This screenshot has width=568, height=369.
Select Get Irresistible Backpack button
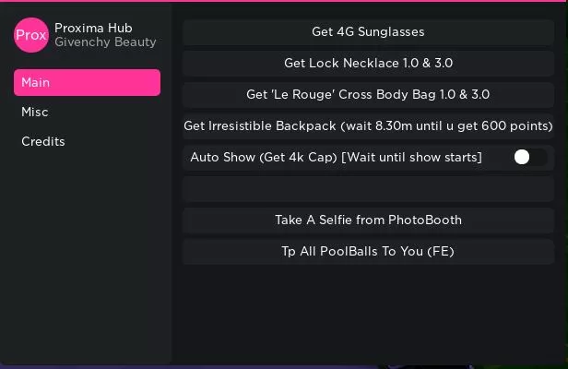(x=368, y=126)
